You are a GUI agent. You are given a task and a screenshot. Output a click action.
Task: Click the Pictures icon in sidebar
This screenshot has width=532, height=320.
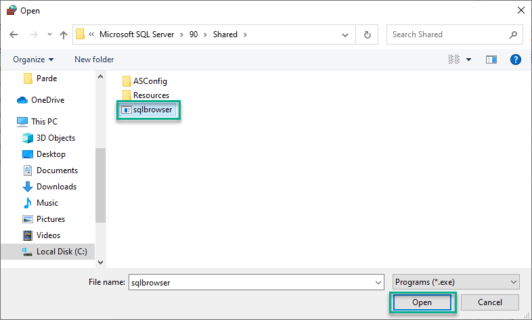click(28, 219)
